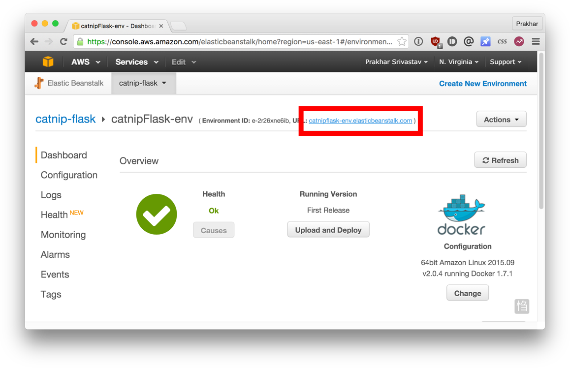Open Prakhar Srivastav account dropdown

[x=396, y=62]
